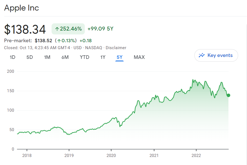Image resolution: width=247 pixels, height=165 pixels.
Task: Switch to the 5D time range
Action: (x=30, y=57)
